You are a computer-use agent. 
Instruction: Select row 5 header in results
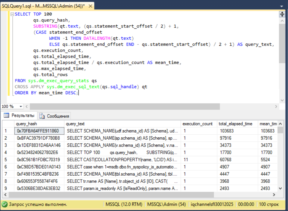pyautogui.click(x=8, y=160)
